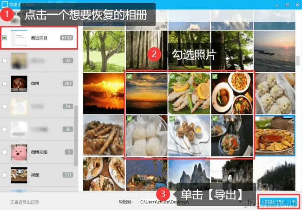The image size is (302, 210).
Task: Open the 视频 album
Action: (39, 175)
